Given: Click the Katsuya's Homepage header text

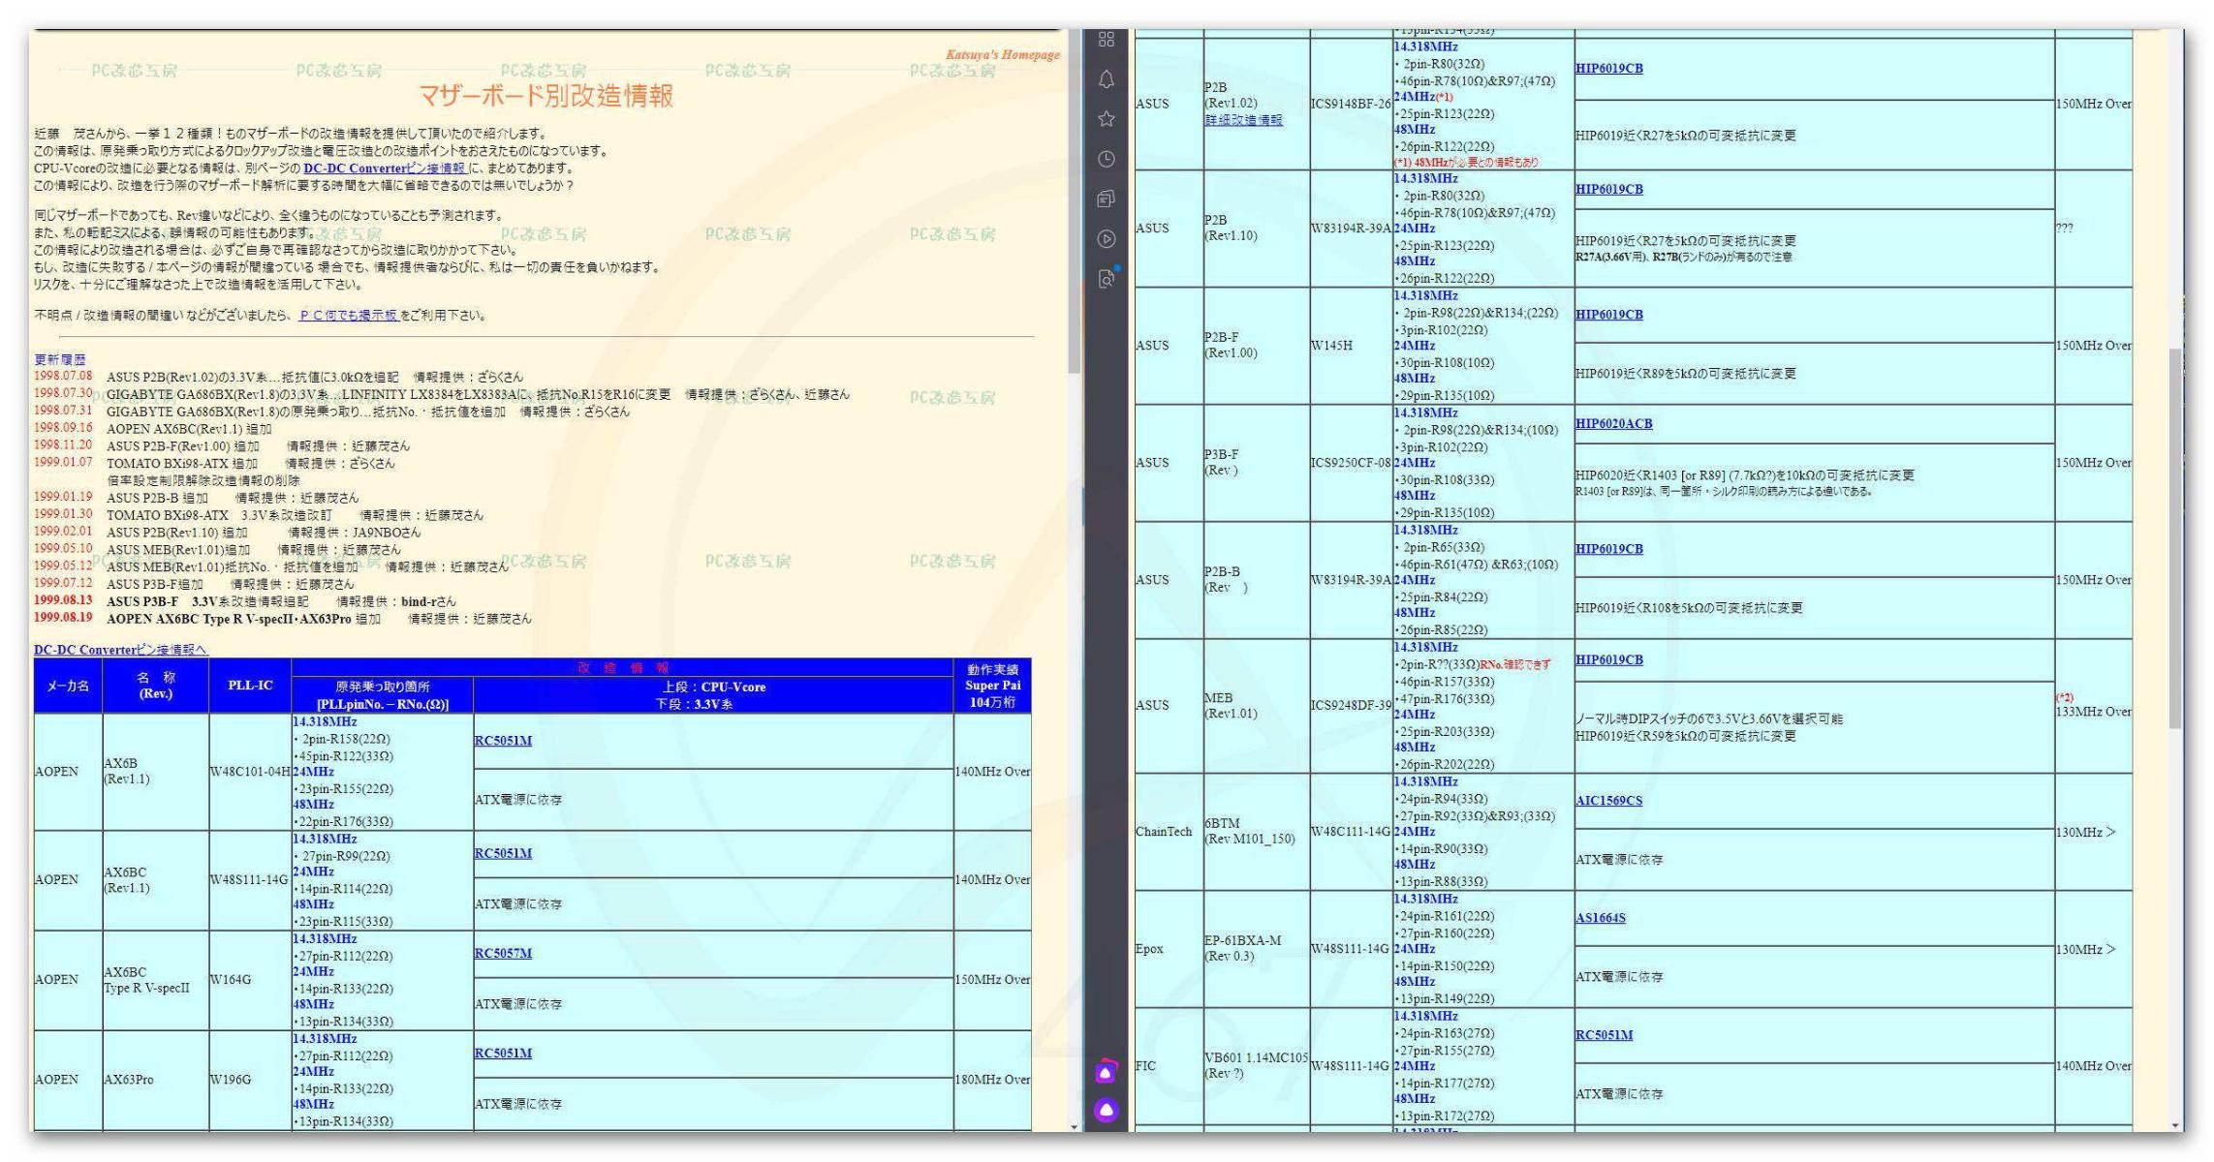Looking at the screenshot, I should click(x=1002, y=55).
